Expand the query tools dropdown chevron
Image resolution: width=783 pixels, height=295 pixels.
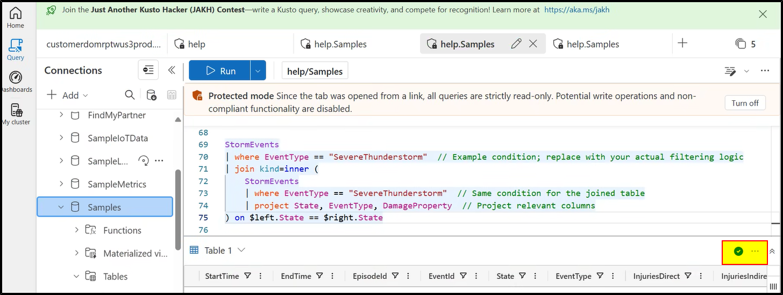[x=746, y=71]
